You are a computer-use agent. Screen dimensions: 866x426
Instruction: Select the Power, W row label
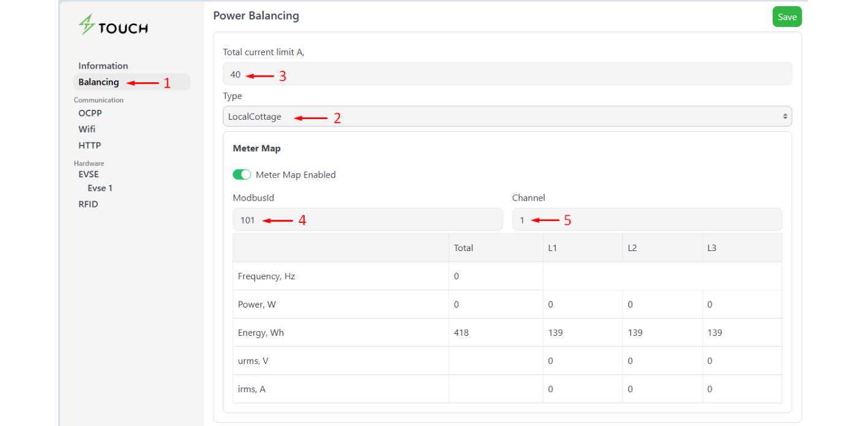(x=258, y=304)
